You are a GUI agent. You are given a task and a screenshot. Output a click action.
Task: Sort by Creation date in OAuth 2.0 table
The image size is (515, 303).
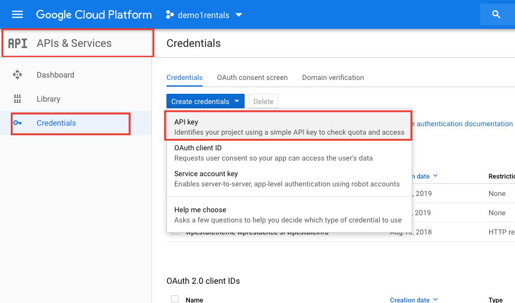[414, 300]
